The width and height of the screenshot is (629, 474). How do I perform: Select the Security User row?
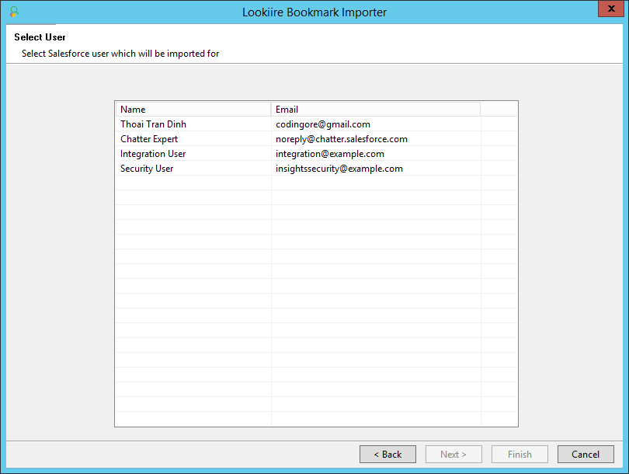(317, 169)
